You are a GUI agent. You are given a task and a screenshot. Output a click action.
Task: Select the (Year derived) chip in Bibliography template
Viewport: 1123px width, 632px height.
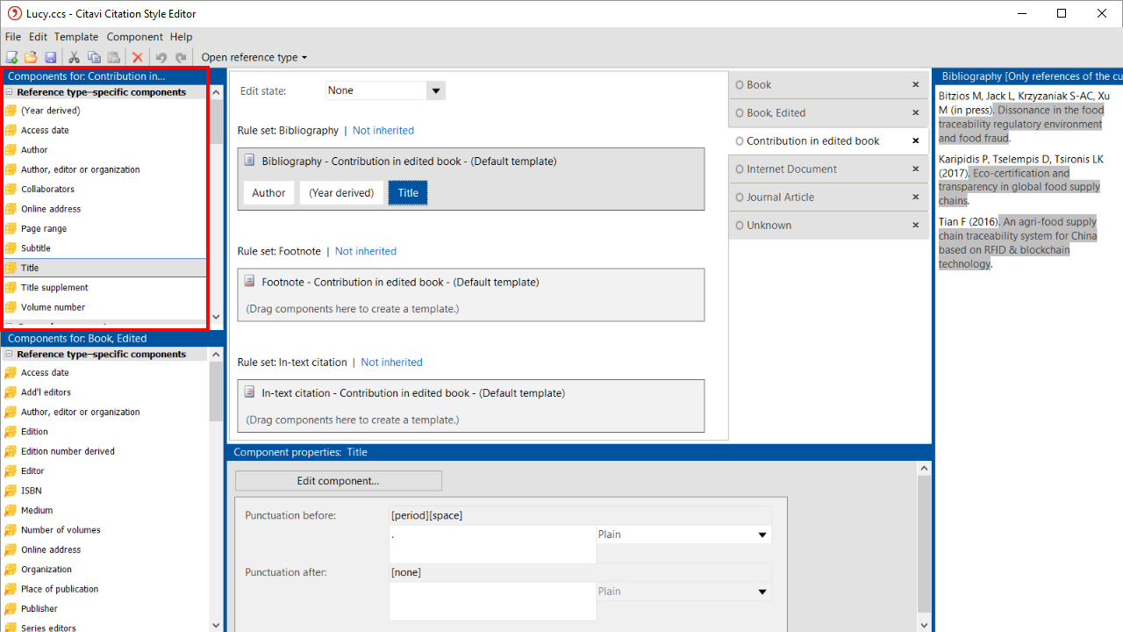[341, 193]
